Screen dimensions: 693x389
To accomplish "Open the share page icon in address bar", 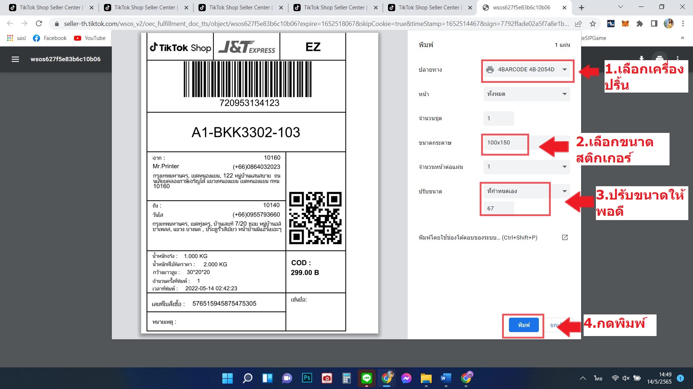I will click(578, 24).
